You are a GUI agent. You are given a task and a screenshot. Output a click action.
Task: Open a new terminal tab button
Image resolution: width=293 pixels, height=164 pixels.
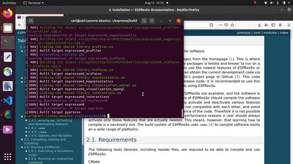click(x=31, y=20)
